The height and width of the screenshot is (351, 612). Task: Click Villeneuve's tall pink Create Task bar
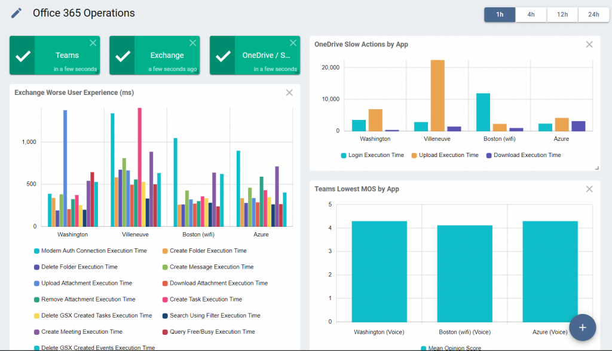140,167
